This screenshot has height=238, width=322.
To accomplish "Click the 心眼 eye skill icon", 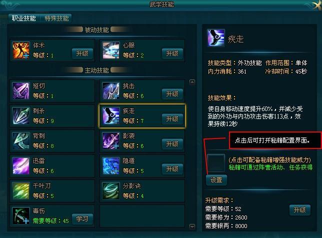I will 111,50.
